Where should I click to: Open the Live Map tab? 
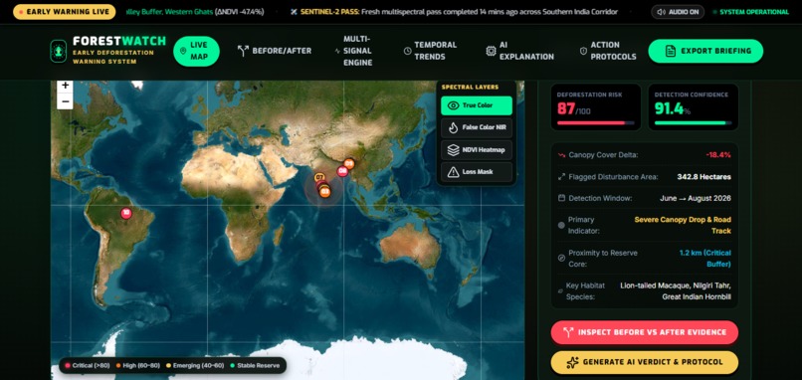196,51
